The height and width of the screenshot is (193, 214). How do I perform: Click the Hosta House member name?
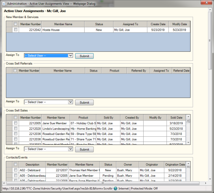click(x=51, y=30)
